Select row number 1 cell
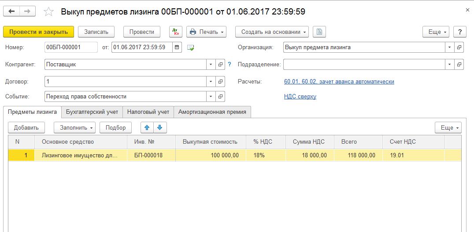Screen dimensions: 474x232 [22, 156]
